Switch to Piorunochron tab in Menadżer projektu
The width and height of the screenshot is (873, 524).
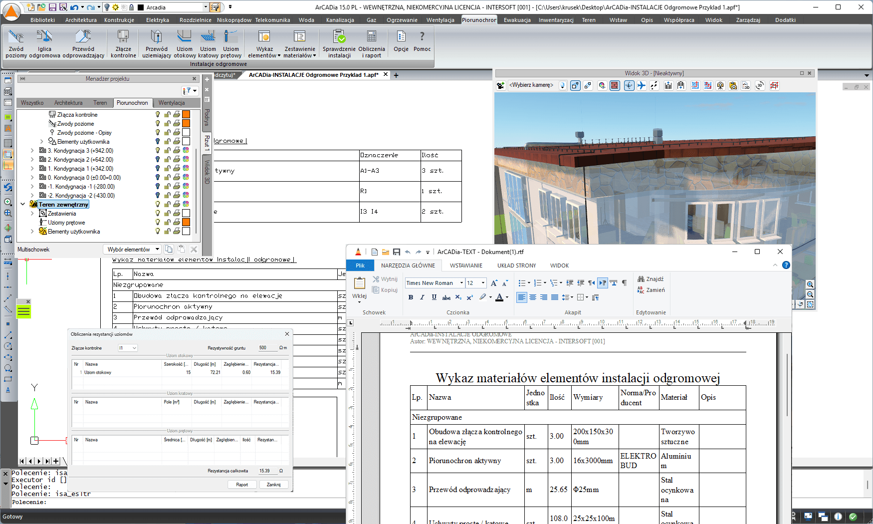(132, 103)
